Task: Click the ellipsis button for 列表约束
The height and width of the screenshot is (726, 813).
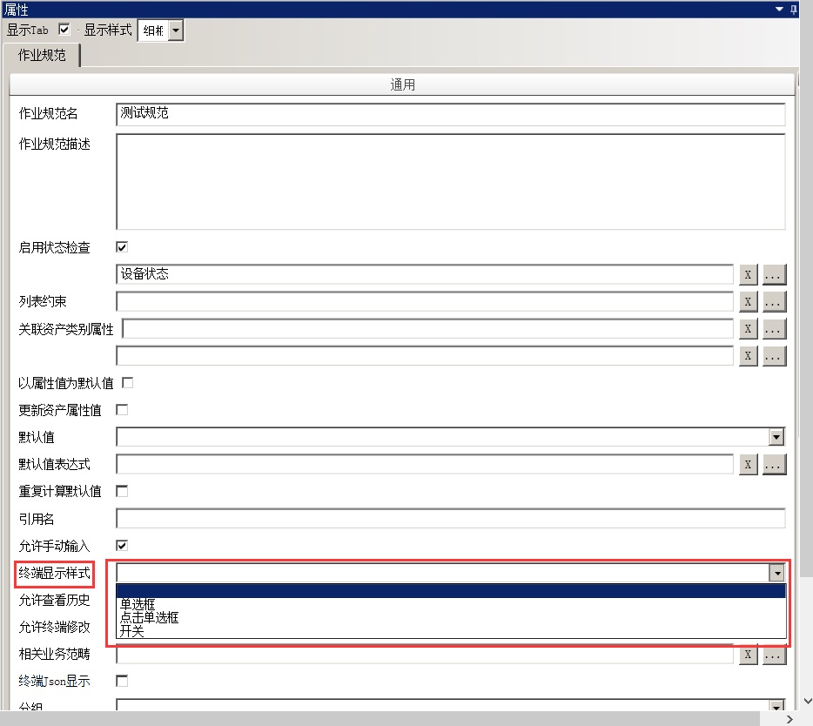Action: pos(774,301)
